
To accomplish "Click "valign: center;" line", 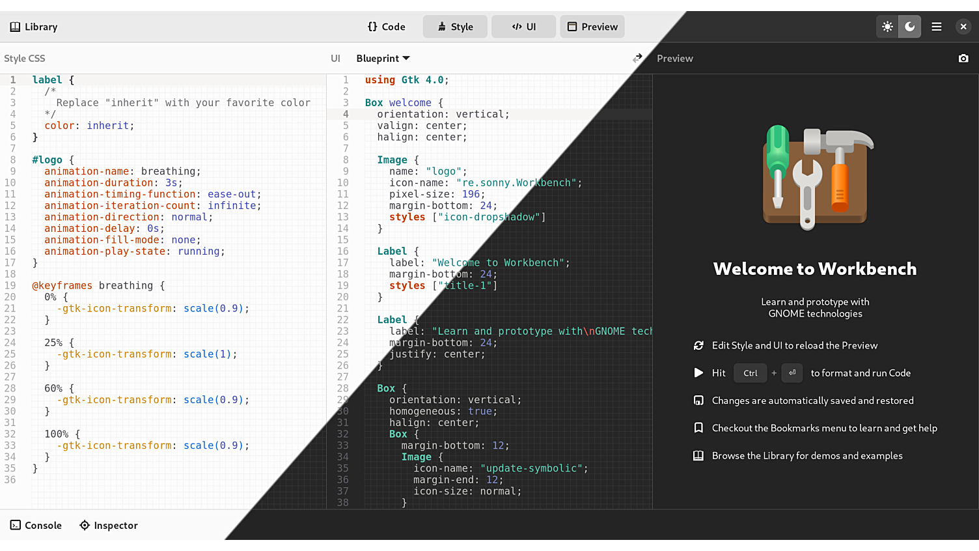I will (422, 126).
